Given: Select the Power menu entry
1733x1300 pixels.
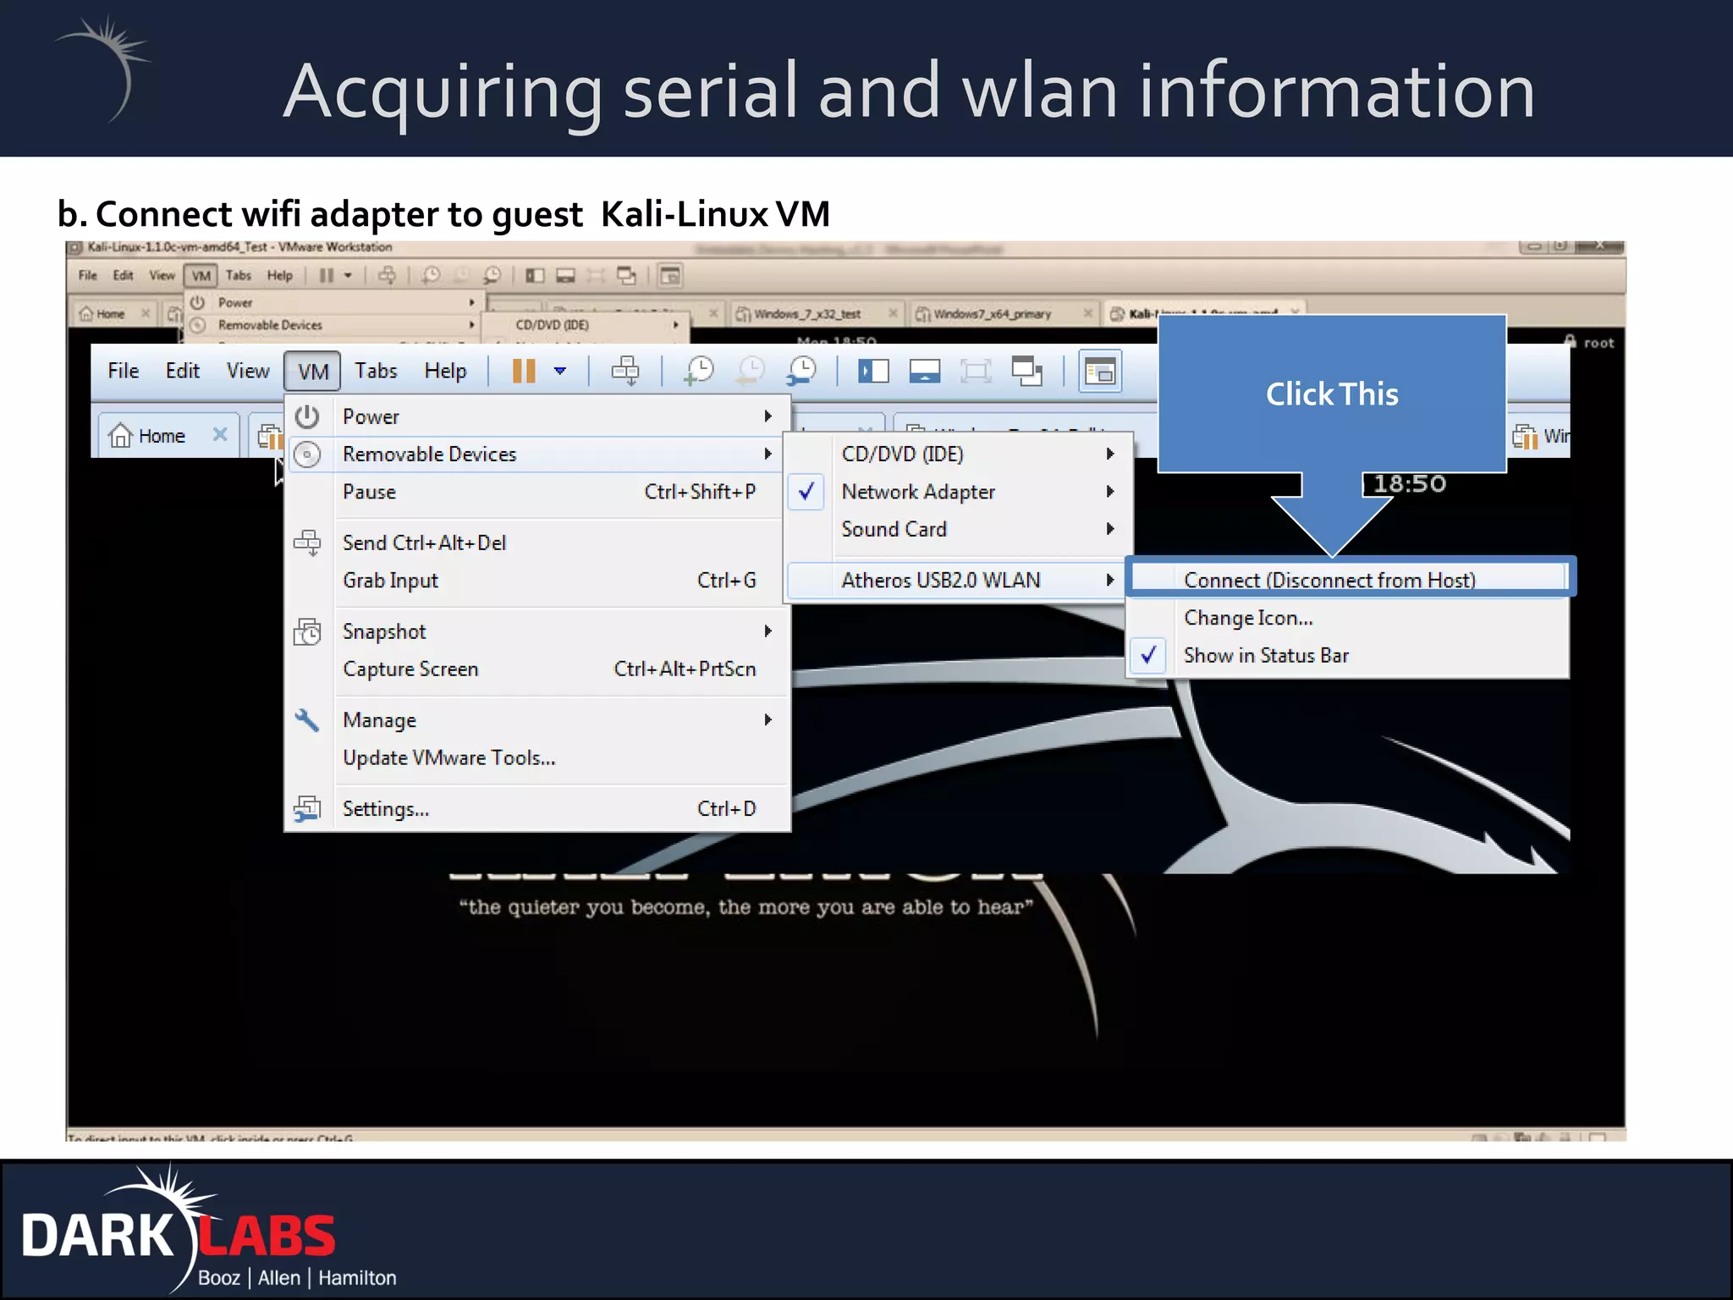Looking at the screenshot, I should (538, 416).
